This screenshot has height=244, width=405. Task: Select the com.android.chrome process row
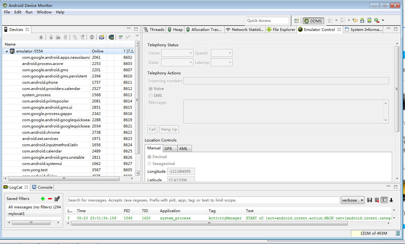[x=69, y=132]
